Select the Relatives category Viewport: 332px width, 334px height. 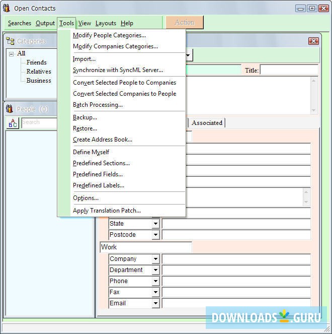click(x=39, y=72)
